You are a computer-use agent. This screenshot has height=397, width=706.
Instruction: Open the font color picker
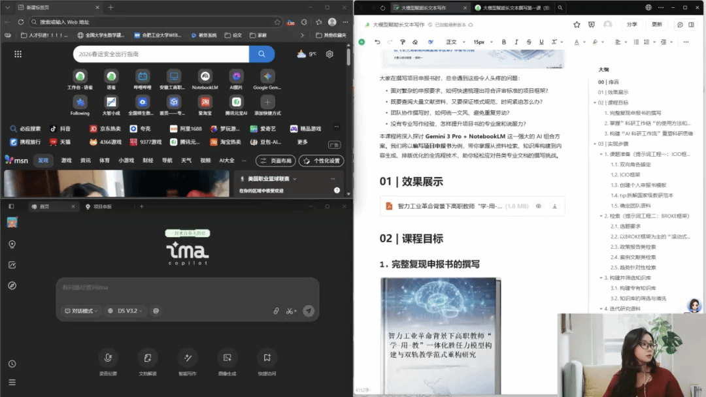point(577,42)
